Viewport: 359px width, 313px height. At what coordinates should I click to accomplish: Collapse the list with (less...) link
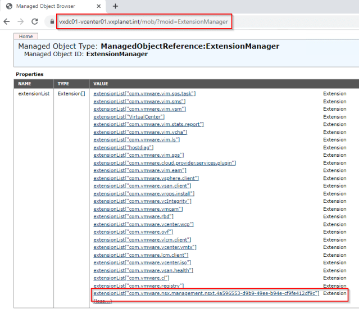(x=103, y=301)
